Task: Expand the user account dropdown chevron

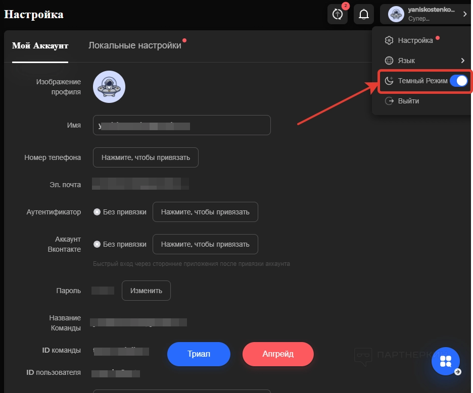Action: (x=465, y=15)
